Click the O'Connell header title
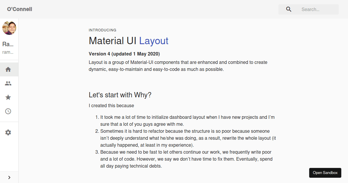Screen dimensions: 348x183 click(19, 9)
